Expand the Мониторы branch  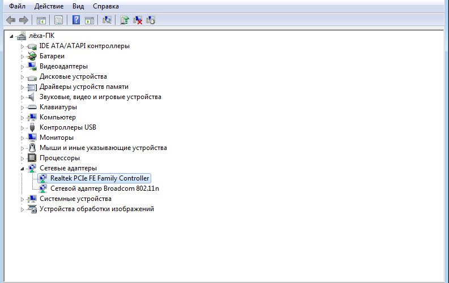pos(22,138)
